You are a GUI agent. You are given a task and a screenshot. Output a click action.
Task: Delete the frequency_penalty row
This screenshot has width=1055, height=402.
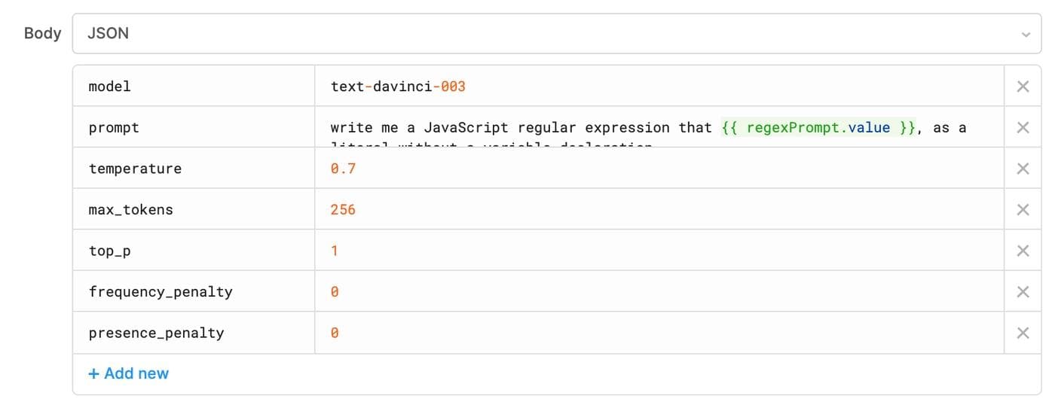pos(1023,292)
